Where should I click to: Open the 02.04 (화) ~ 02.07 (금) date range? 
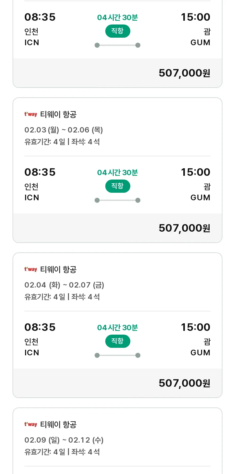pyautogui.click(x=64, y=285)
